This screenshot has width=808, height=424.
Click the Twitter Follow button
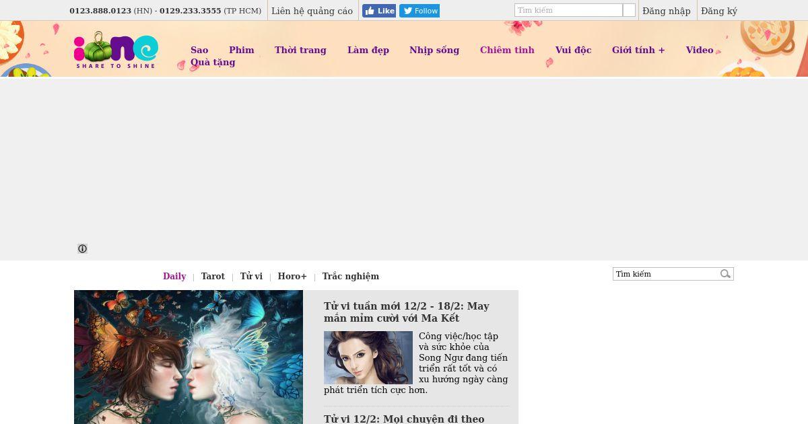pyautogui.click(x=419, y=11)
